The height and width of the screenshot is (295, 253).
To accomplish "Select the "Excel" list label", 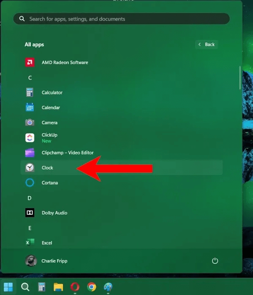I will coord(47,243).
